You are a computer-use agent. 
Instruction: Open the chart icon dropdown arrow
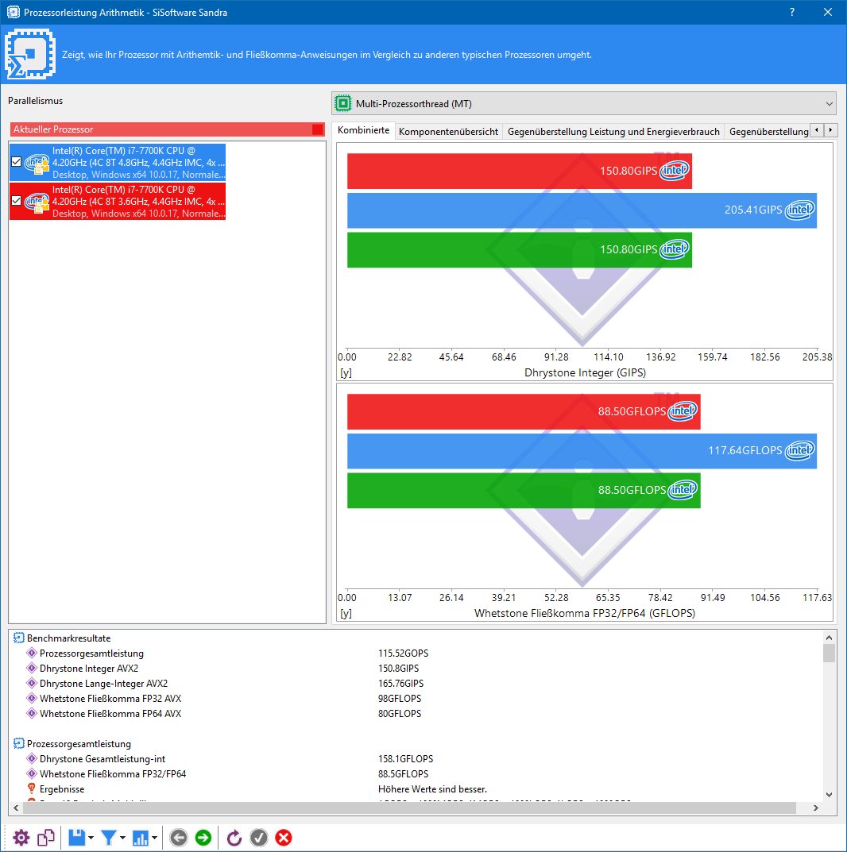155,838
